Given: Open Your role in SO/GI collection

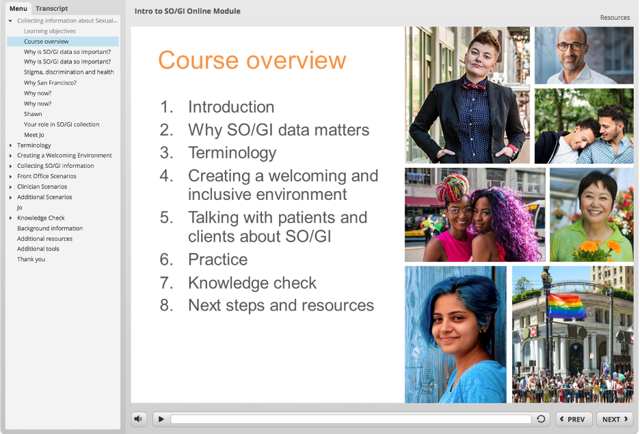Looking at the screenshot, I should [62, 124].
